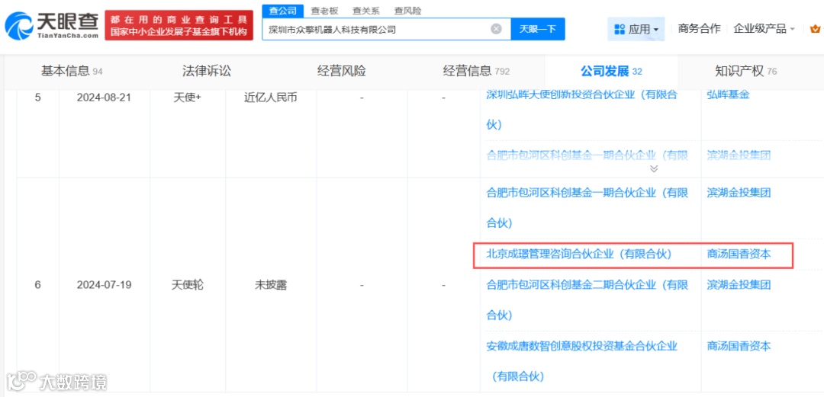The image size is (824, 397).
Task: Click the 商务合作 link
Action: click(699, 29)
